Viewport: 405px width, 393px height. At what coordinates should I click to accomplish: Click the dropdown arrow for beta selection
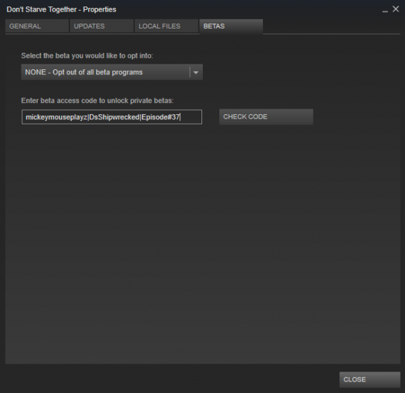pyautogui.click(x=196, y=72)
